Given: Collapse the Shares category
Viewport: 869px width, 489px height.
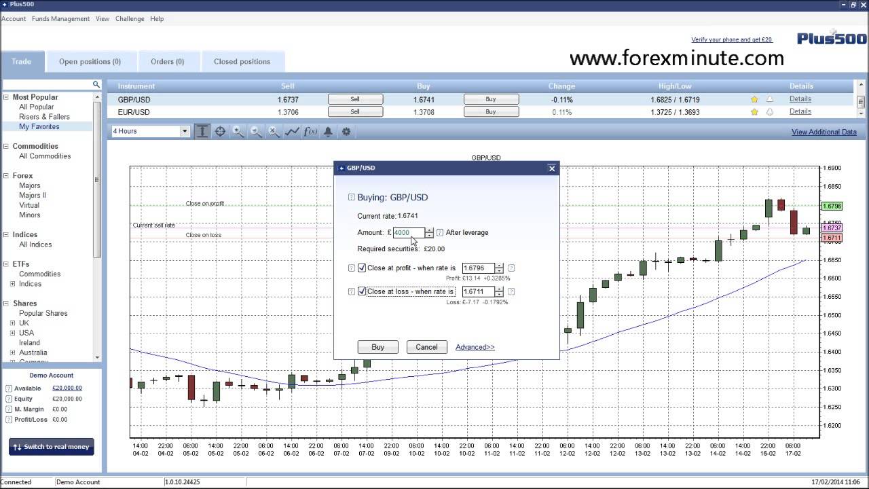Looking at the screenshot, I should click(6, 304).
